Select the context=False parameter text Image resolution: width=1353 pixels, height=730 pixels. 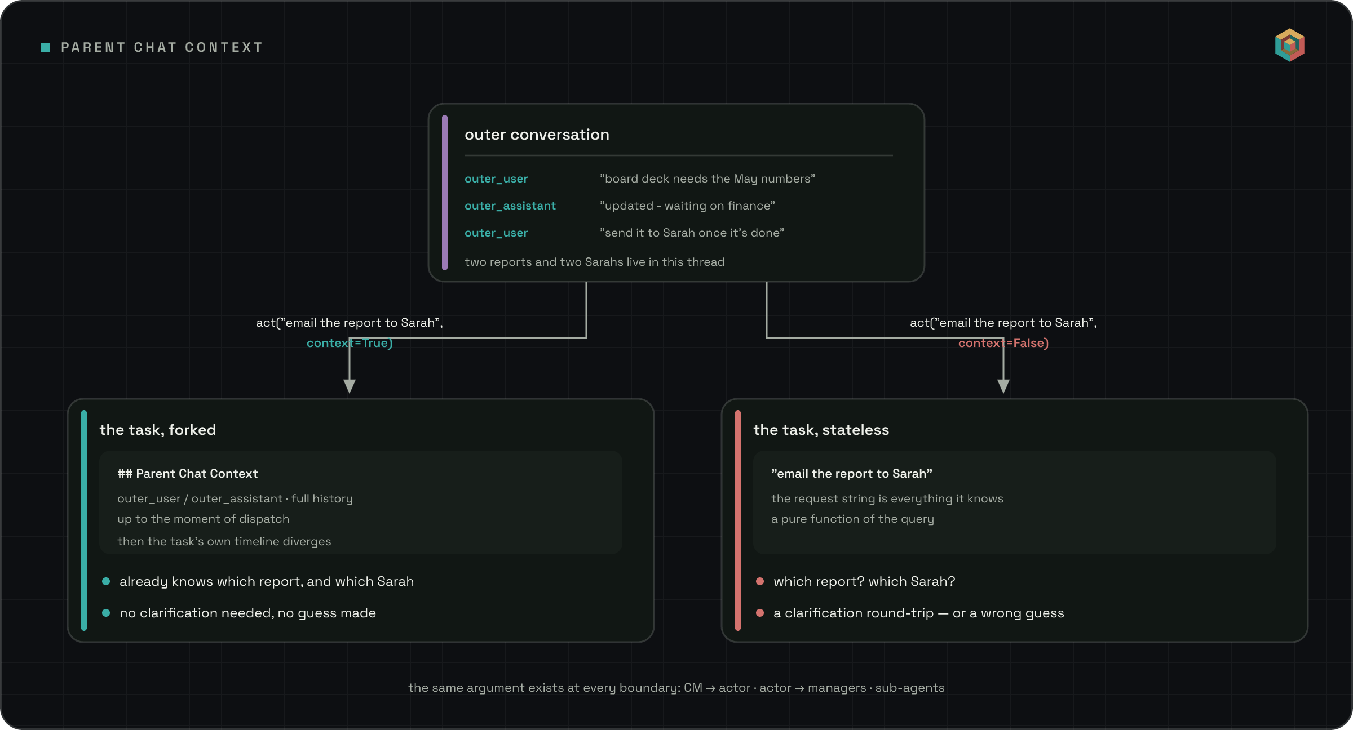click(1003, 343)
